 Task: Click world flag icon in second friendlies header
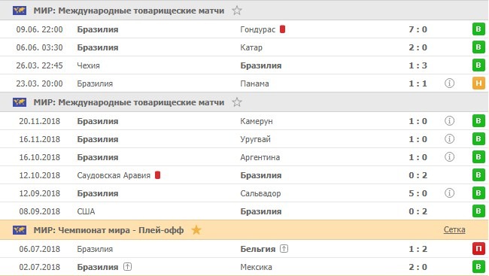pyautogui.click(x=20, y=102)
